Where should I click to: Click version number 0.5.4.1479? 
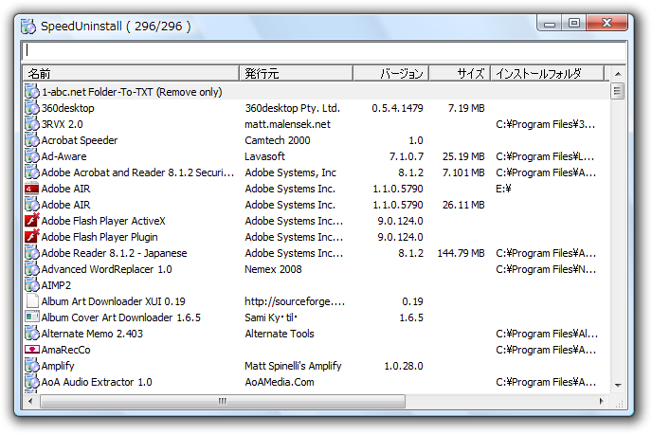point(397,108)
